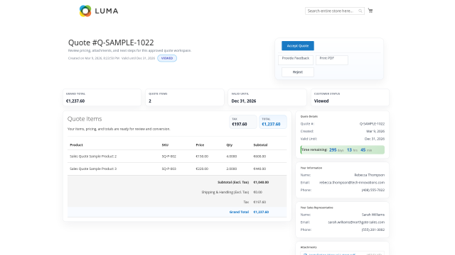455x255 pixels.
Task: Click Shipping & Handling amount €0.00
Action: (257, 192)
